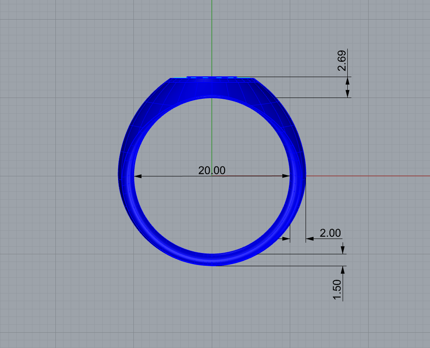Select the 1.50 dimension text
Screen dimensions: 430x348
click(337, 290)
